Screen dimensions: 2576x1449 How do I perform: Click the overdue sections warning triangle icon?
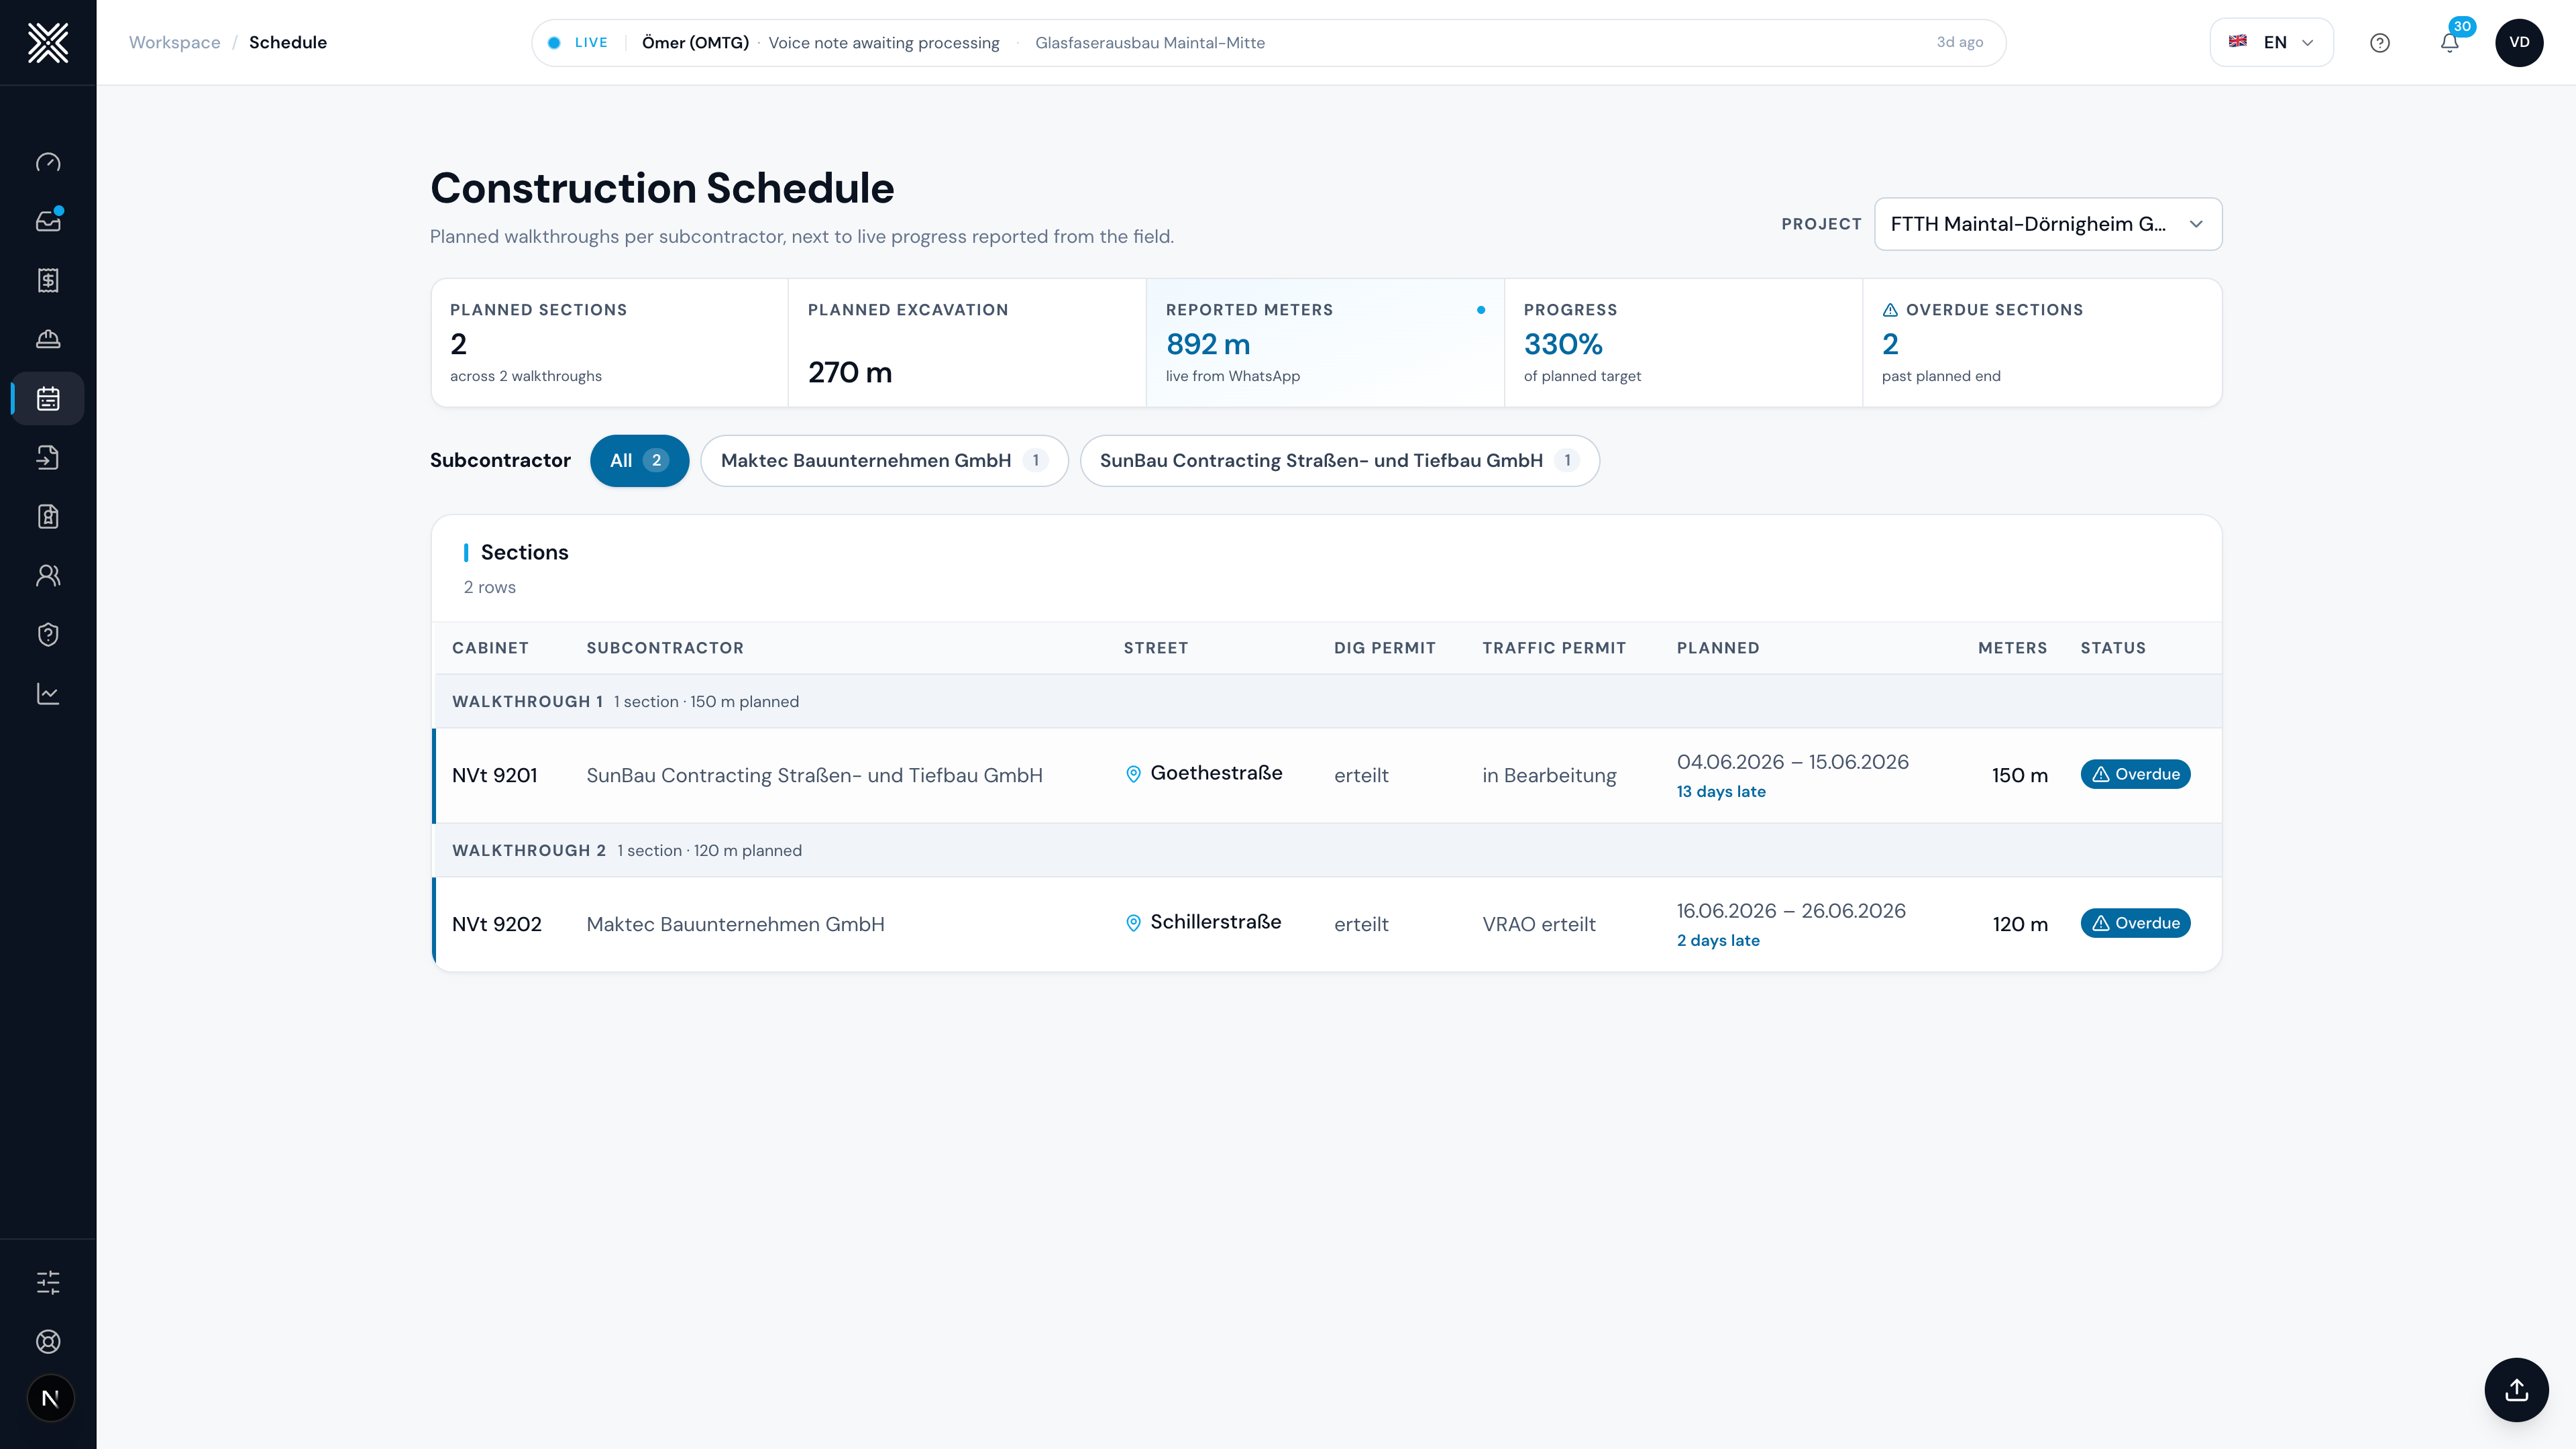click(x=1890, y=310)
